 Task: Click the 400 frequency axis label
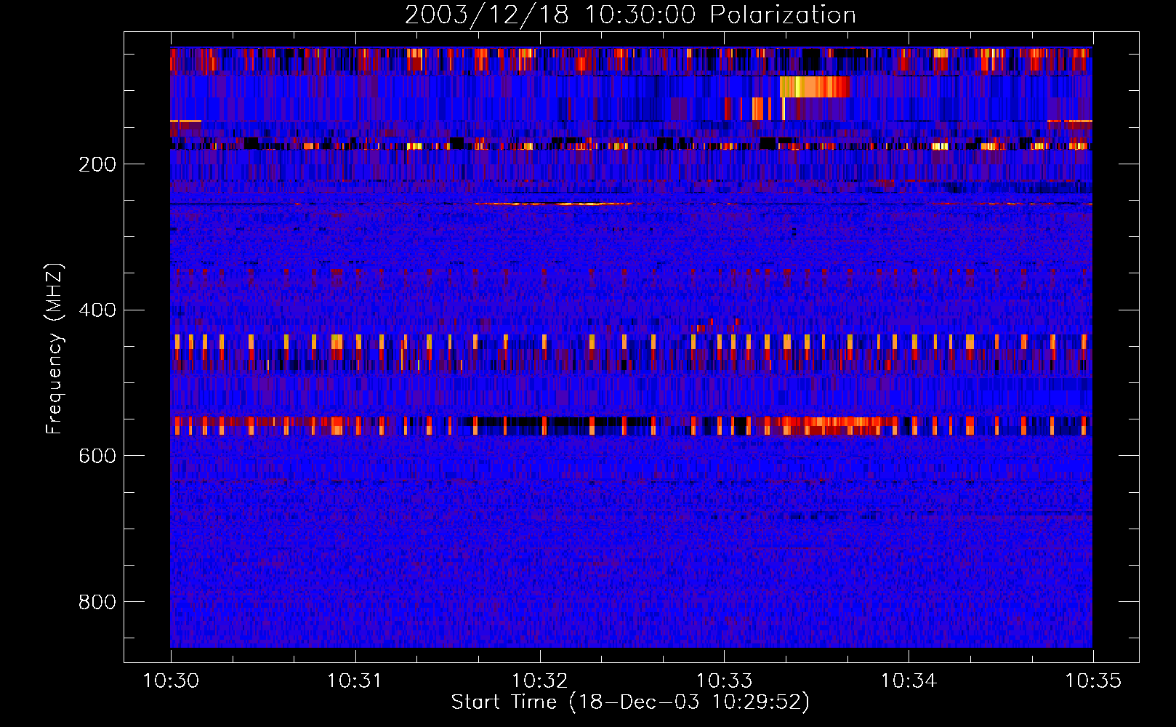pyautogui.click(x=97, y=310)
